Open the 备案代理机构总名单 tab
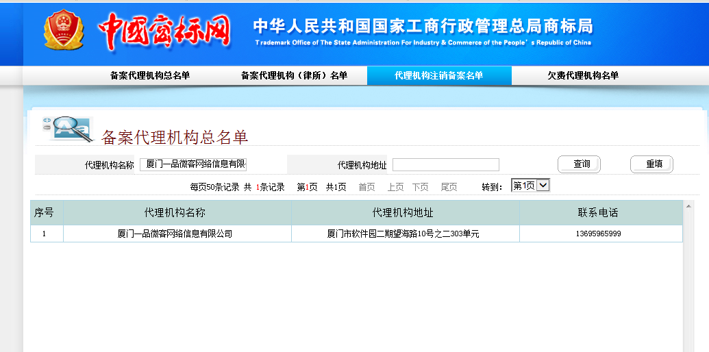The image size is (709, 352). click(x=150, y=76)
